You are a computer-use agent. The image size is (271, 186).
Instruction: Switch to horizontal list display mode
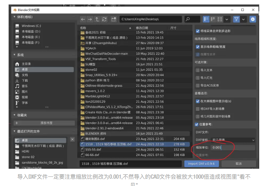click(x=213, y=19)
